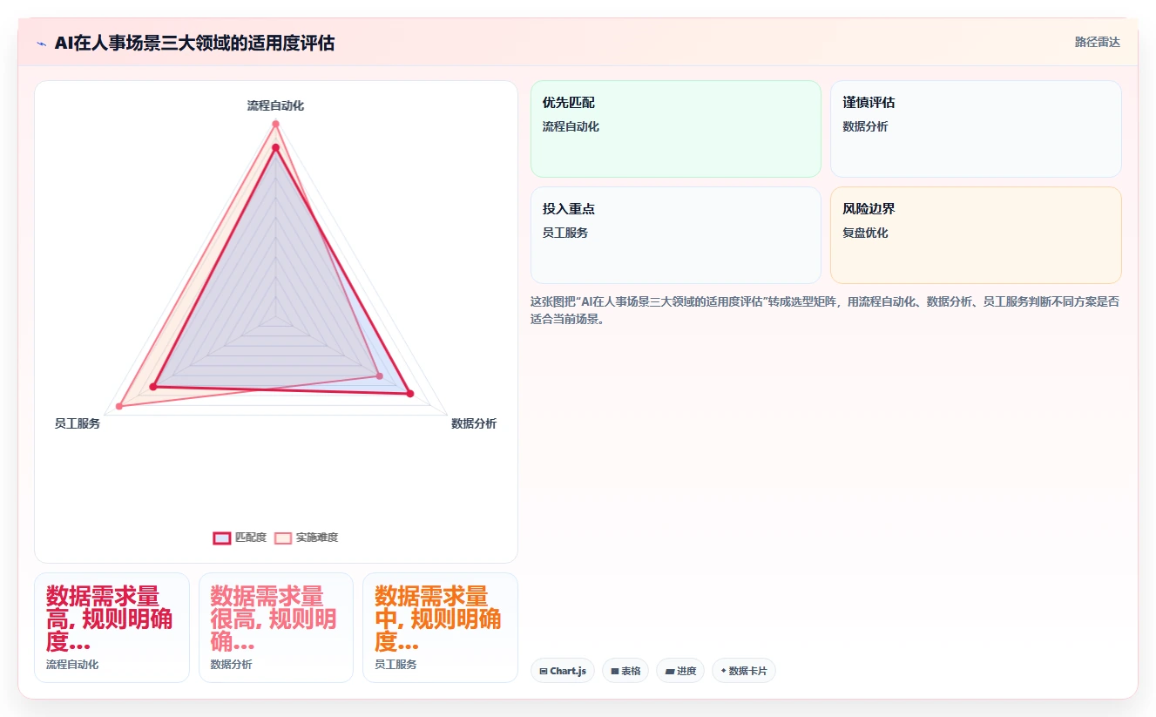Click the Chart.js tag chip
The height and width of the screenshot is (717, 1156).
(563, 671)
